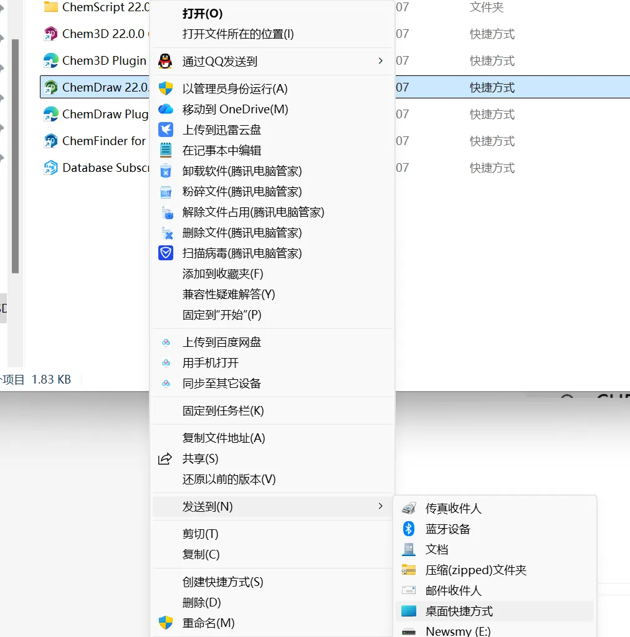The width and height of the screenshot is (630, 637).
Task: Click the shield icon beside 以管理员身份运行
Action: 165,88
